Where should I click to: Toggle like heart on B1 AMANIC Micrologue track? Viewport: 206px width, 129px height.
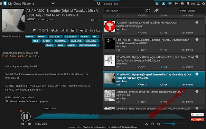click(162, 67)
